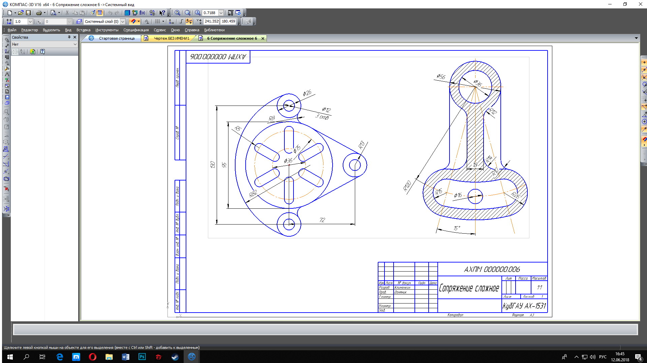
Task: Click the КОМПАС taskbar icon in toolbar
Action: coord(191,356)
